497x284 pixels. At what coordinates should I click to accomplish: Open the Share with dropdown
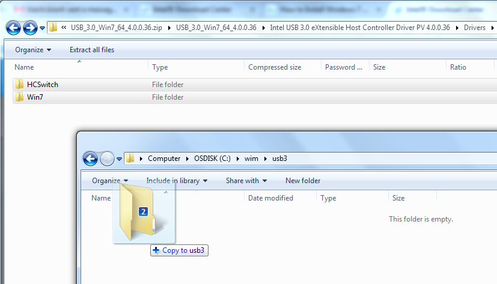(x=246, y=181)
